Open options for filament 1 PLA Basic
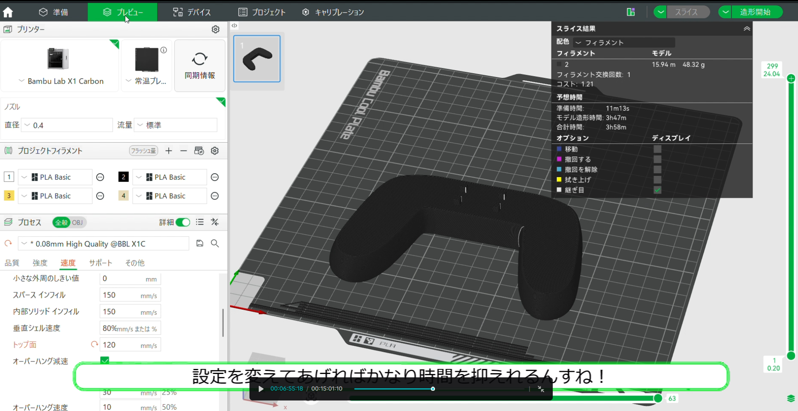The width and height of the screenshot is (798, 411). tap(100, 177)
